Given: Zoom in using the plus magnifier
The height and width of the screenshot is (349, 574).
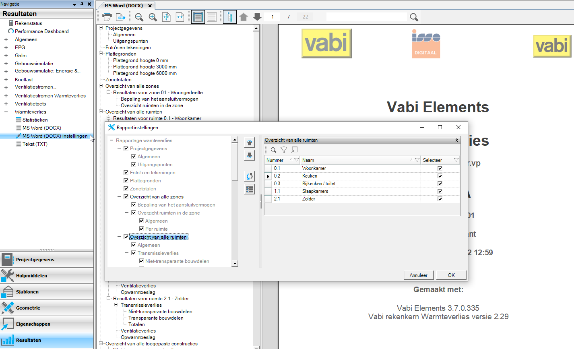Looking at the screenshot, I should [153, 17].
